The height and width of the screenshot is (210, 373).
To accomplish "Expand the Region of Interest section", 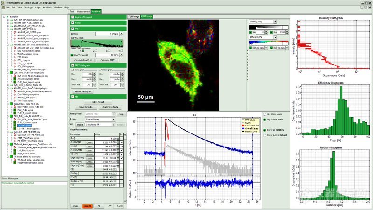I will click(x=72, y=17).
